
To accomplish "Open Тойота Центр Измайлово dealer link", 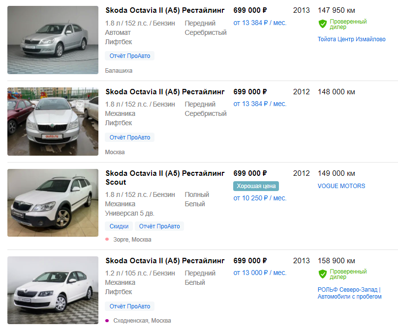I will coord(352,39).
